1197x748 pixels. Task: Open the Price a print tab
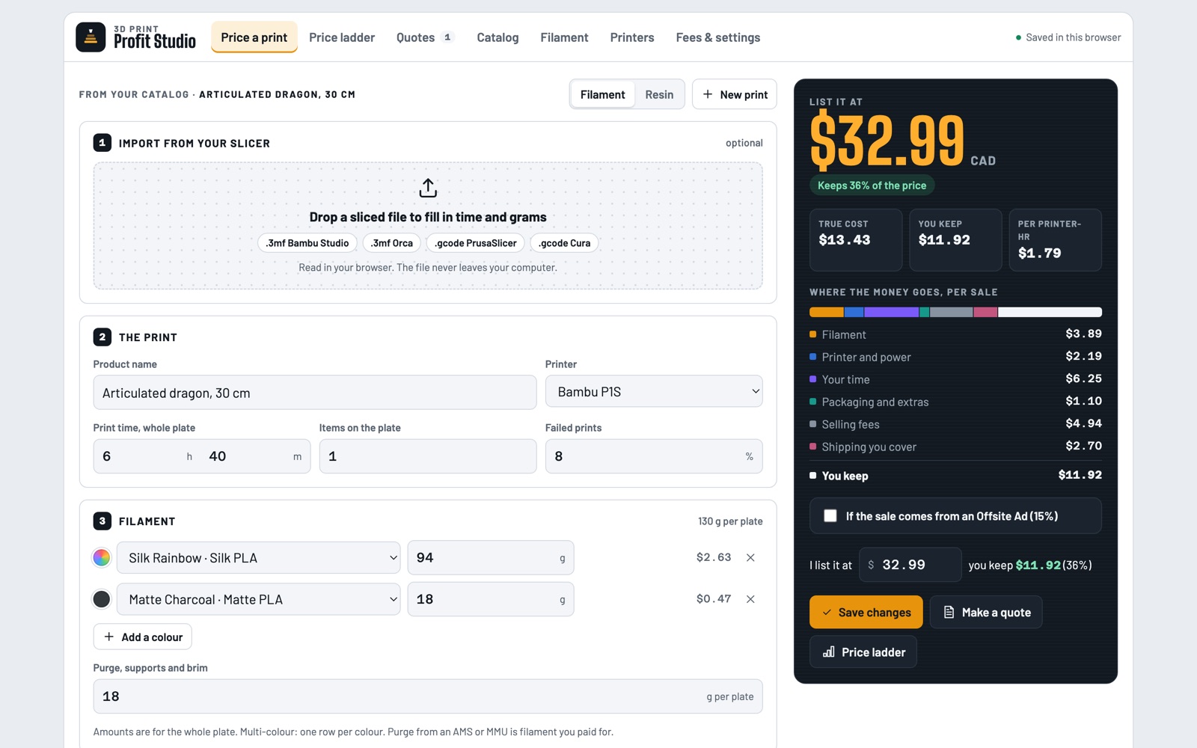254,37
